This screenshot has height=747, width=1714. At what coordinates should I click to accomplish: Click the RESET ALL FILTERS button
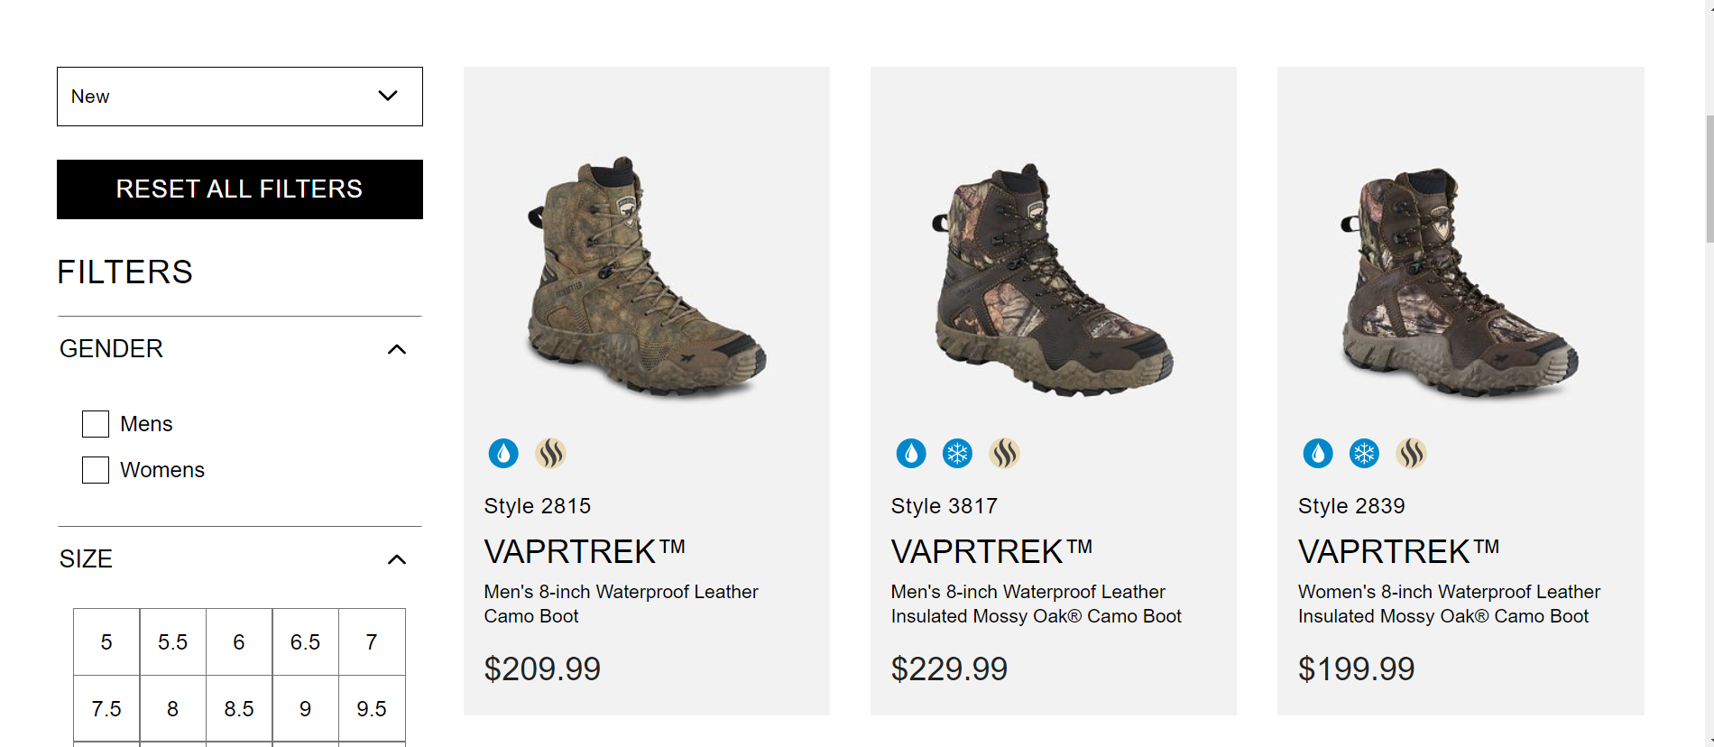(239, 189)
